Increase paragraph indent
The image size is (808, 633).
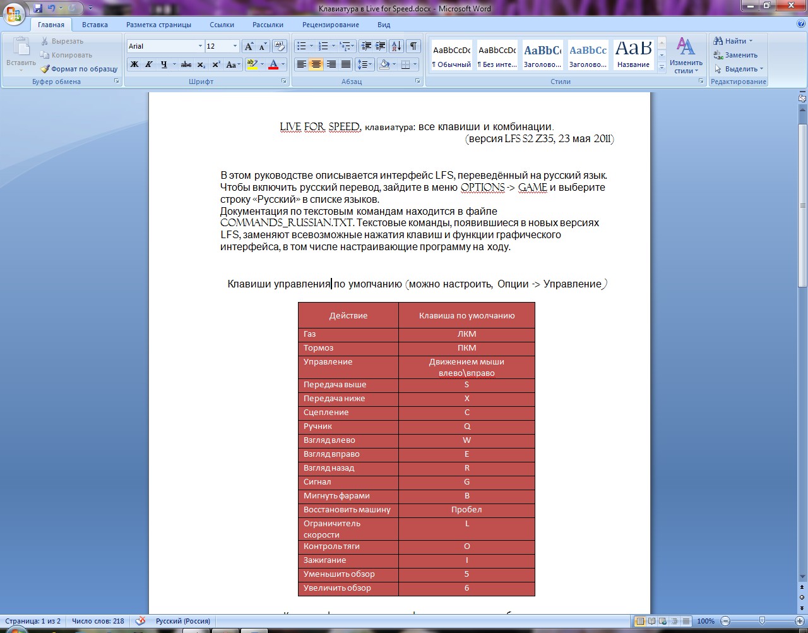click(380, 46)
